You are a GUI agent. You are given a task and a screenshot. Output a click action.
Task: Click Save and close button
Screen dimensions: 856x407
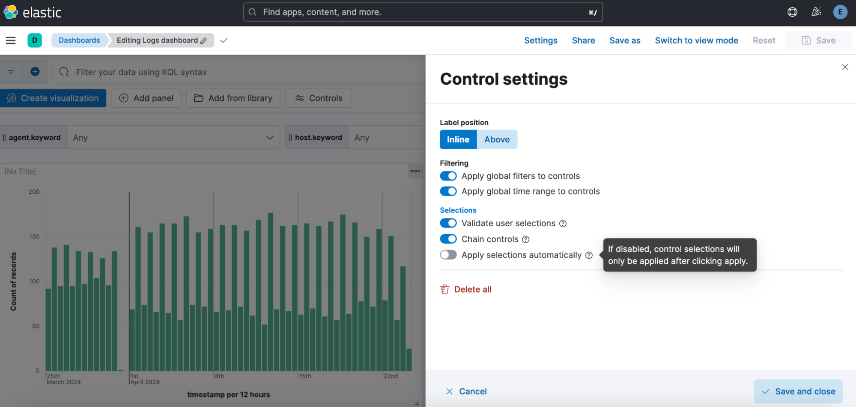pos(798,391)
